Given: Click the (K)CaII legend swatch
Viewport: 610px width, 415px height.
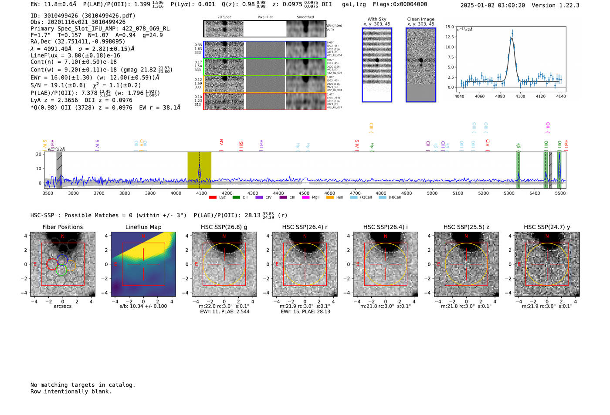Looking at the screenshot, I should (x=354, y=197).
